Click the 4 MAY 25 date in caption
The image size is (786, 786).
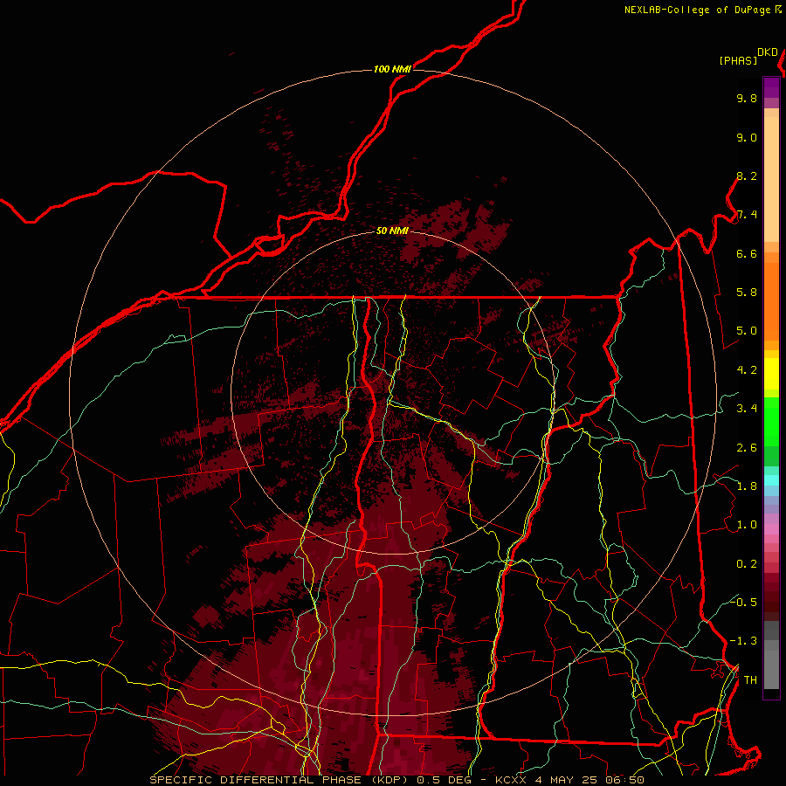[567, 780]
